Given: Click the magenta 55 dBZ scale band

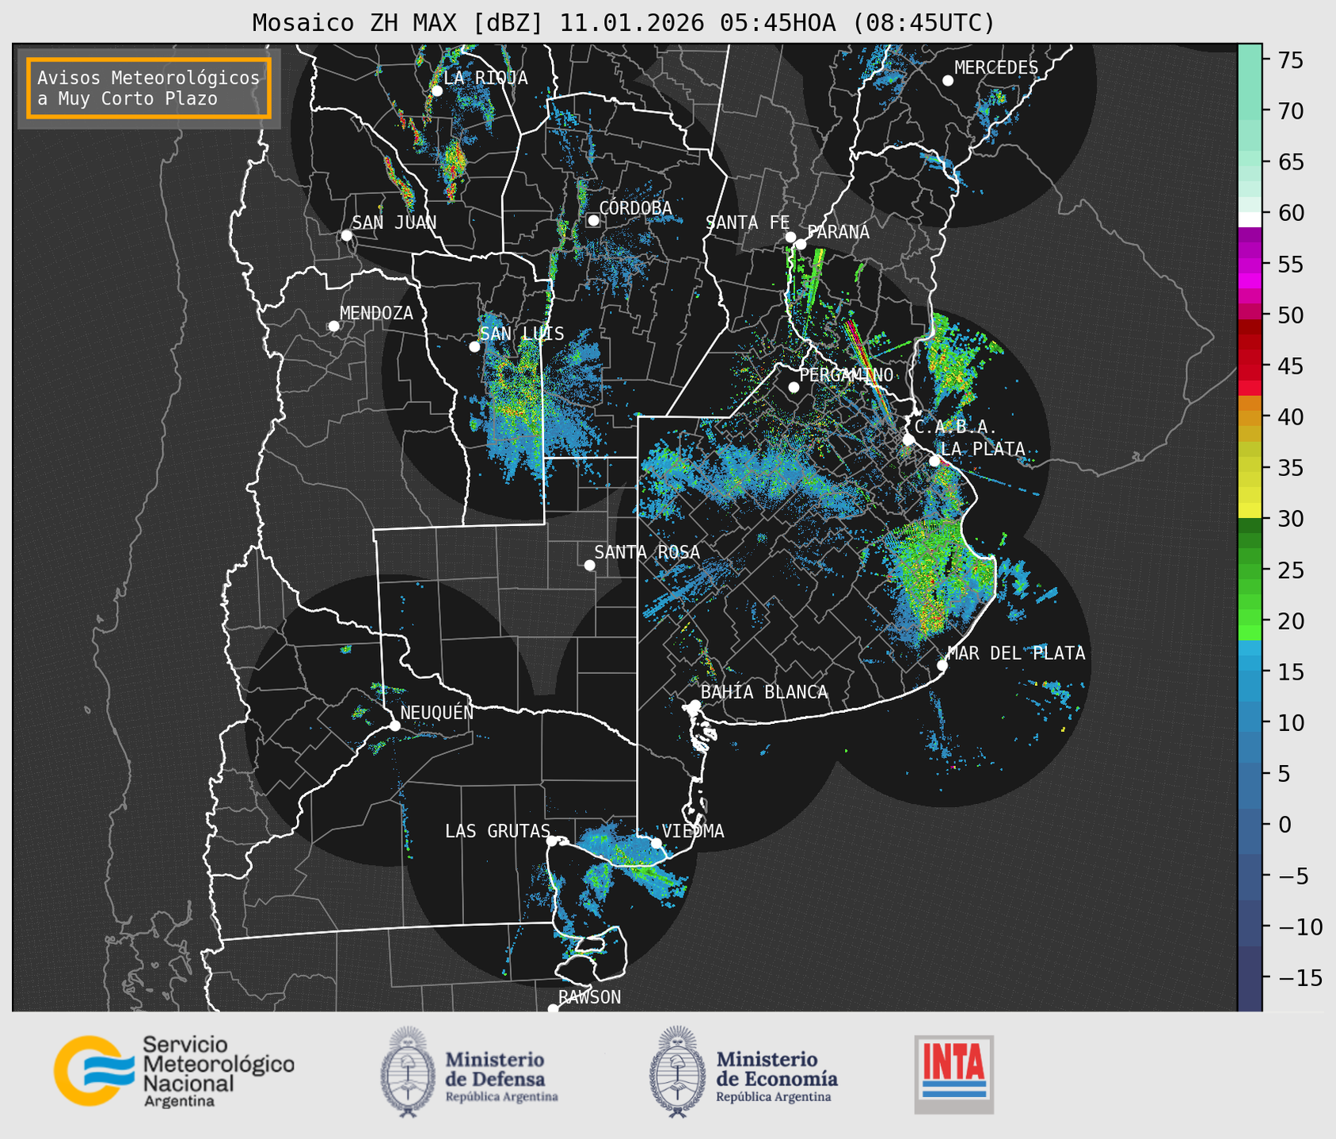Looking at the screenshot, I should click(1250, 265).
